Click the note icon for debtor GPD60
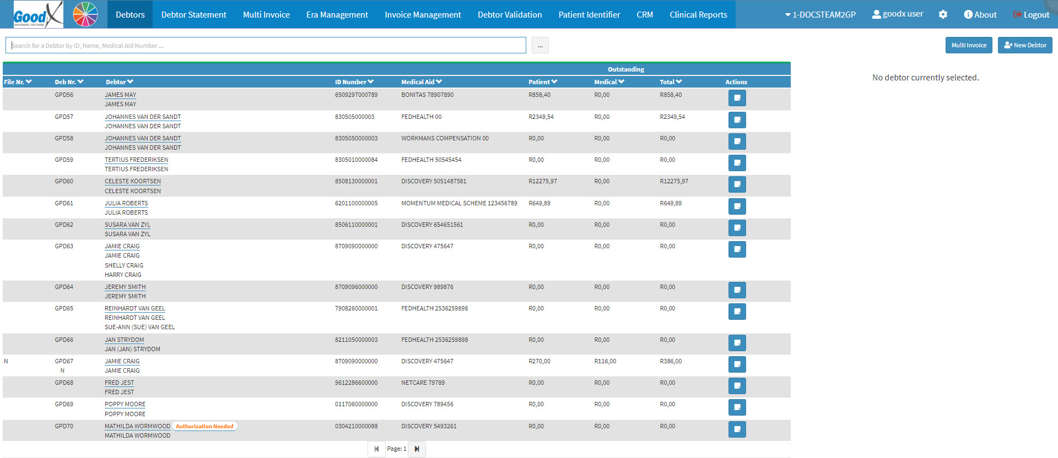The height and width of the screenshot is (458, 1058). point(737,185)
